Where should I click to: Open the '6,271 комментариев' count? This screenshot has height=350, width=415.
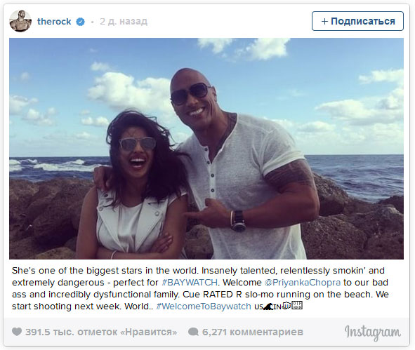tap(253, 332)
